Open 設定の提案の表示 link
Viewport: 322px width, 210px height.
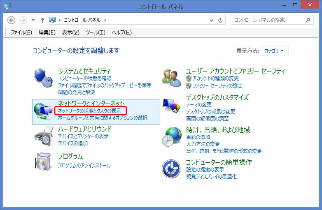205,170
